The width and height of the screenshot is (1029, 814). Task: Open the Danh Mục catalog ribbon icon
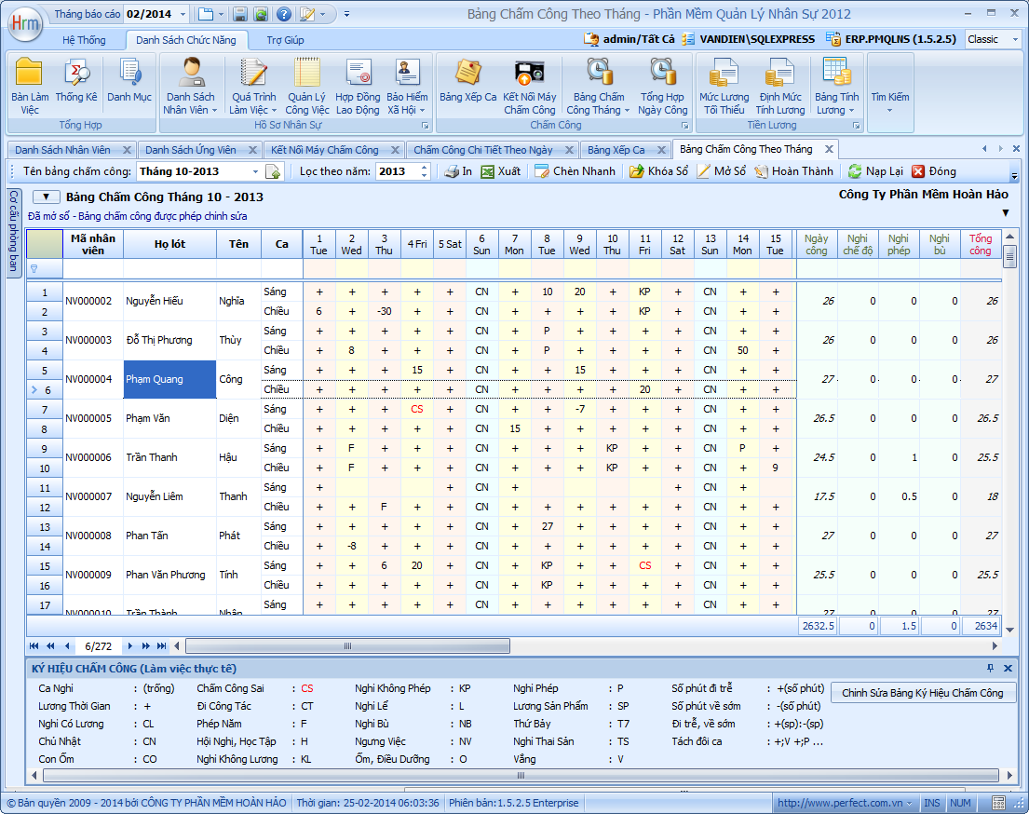[129, 80]
